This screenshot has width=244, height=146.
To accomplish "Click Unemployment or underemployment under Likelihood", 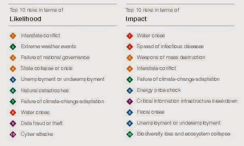I will 63,79.
